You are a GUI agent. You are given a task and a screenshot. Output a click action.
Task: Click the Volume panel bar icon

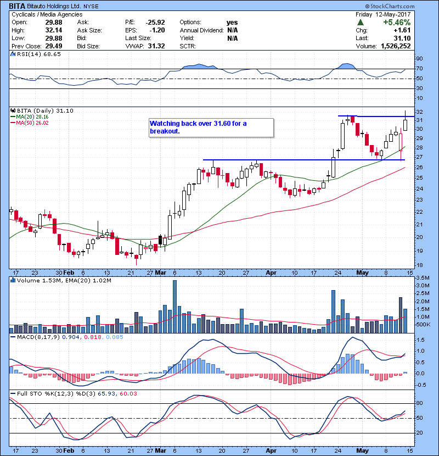(13, 280)
